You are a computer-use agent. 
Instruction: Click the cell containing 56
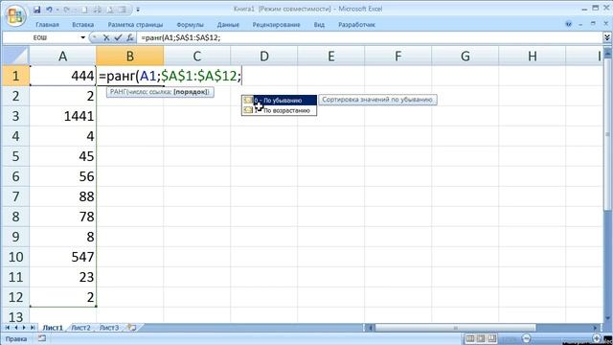pyautogui.click(x=62, y=176)
